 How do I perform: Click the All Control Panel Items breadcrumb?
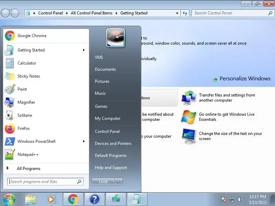pos(91,13)
